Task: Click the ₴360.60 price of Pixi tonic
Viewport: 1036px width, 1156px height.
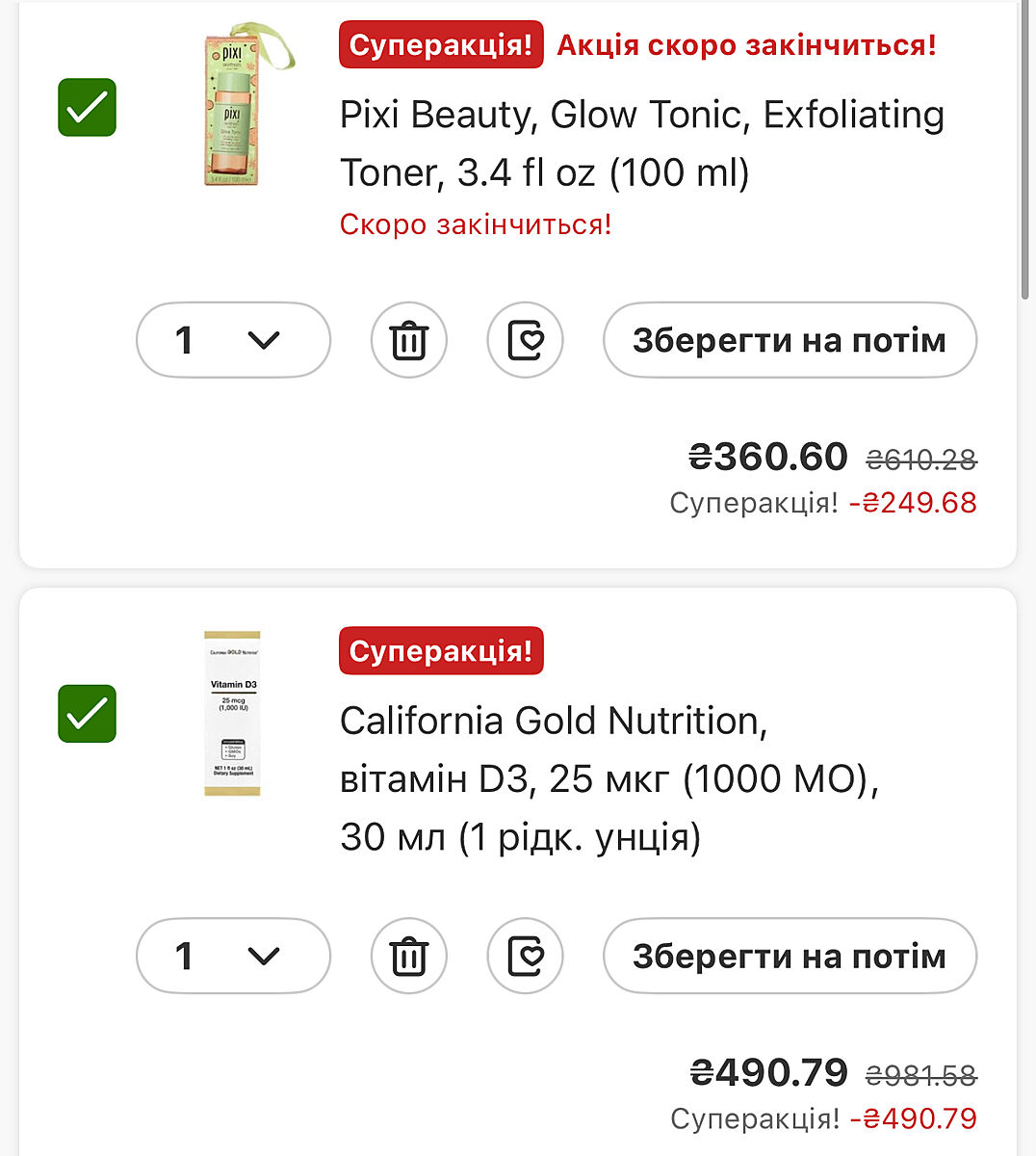Action: click(x=768, y=457)
